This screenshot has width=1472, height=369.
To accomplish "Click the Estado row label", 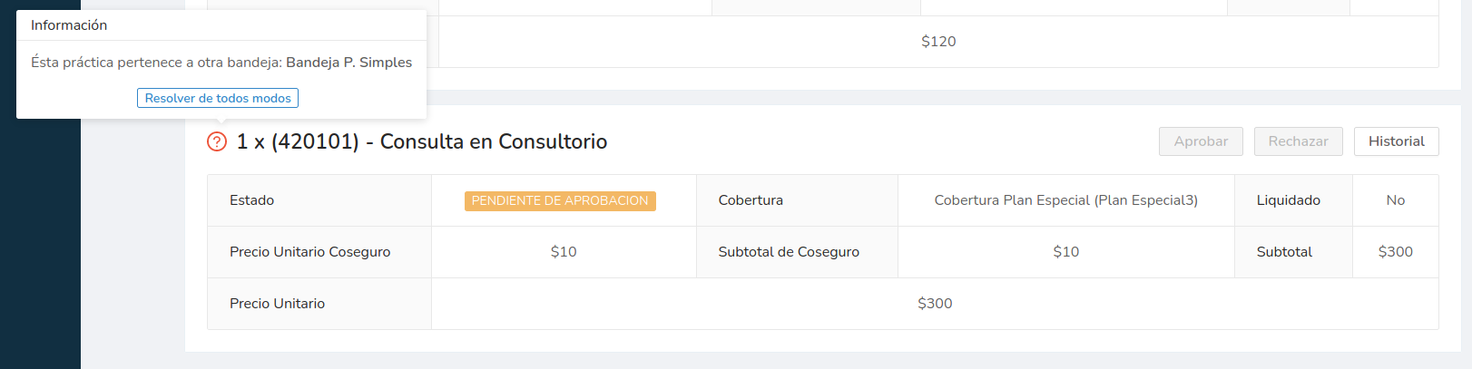I will [x=252, y=200].
